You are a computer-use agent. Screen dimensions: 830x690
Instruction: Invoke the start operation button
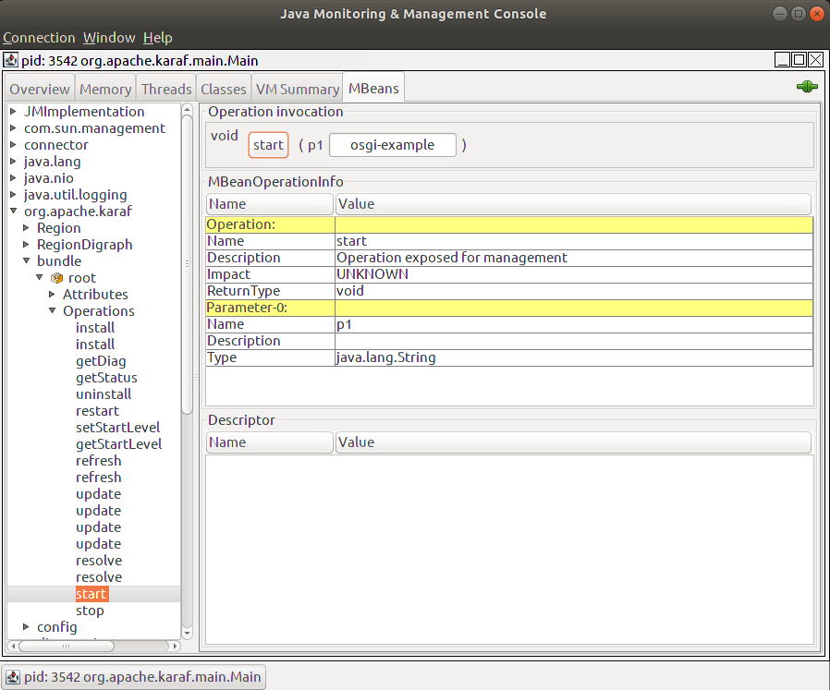pos(268,145)
